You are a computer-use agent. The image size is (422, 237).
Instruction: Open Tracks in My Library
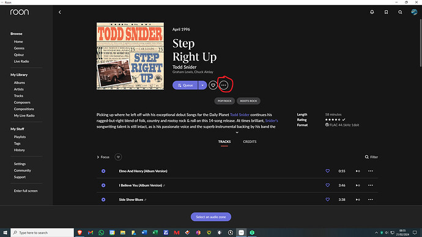pos(18,96)
